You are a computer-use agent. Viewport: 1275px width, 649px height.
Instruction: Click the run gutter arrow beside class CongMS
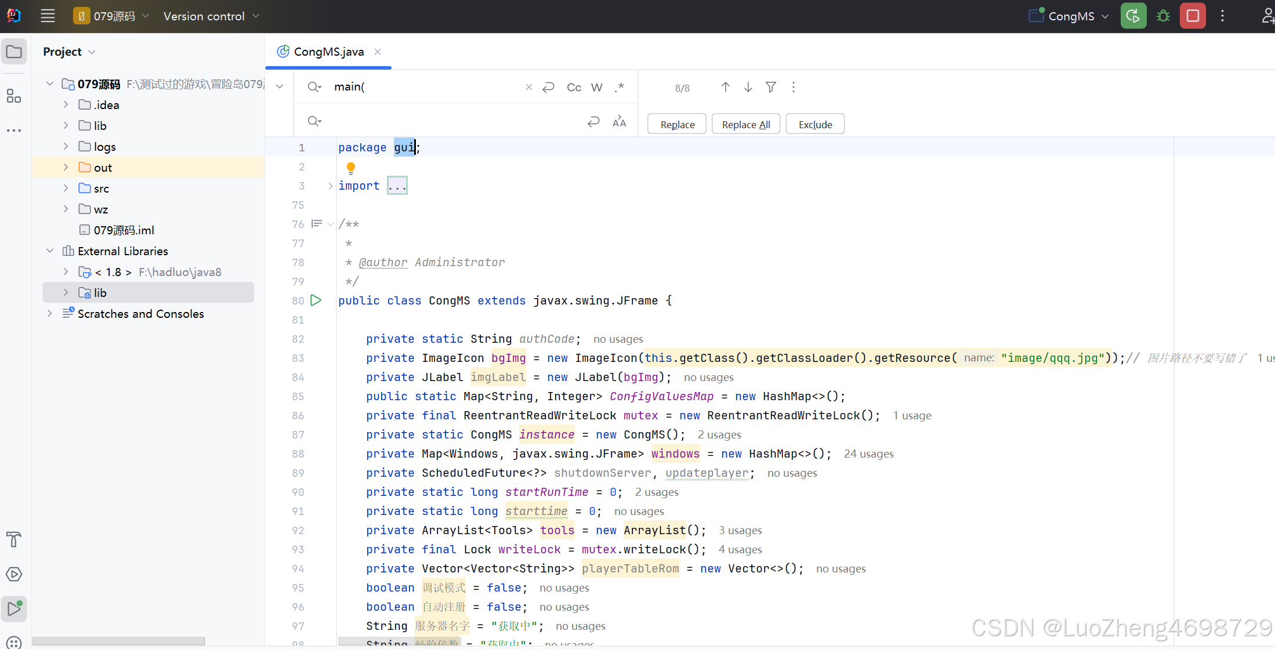316,300
